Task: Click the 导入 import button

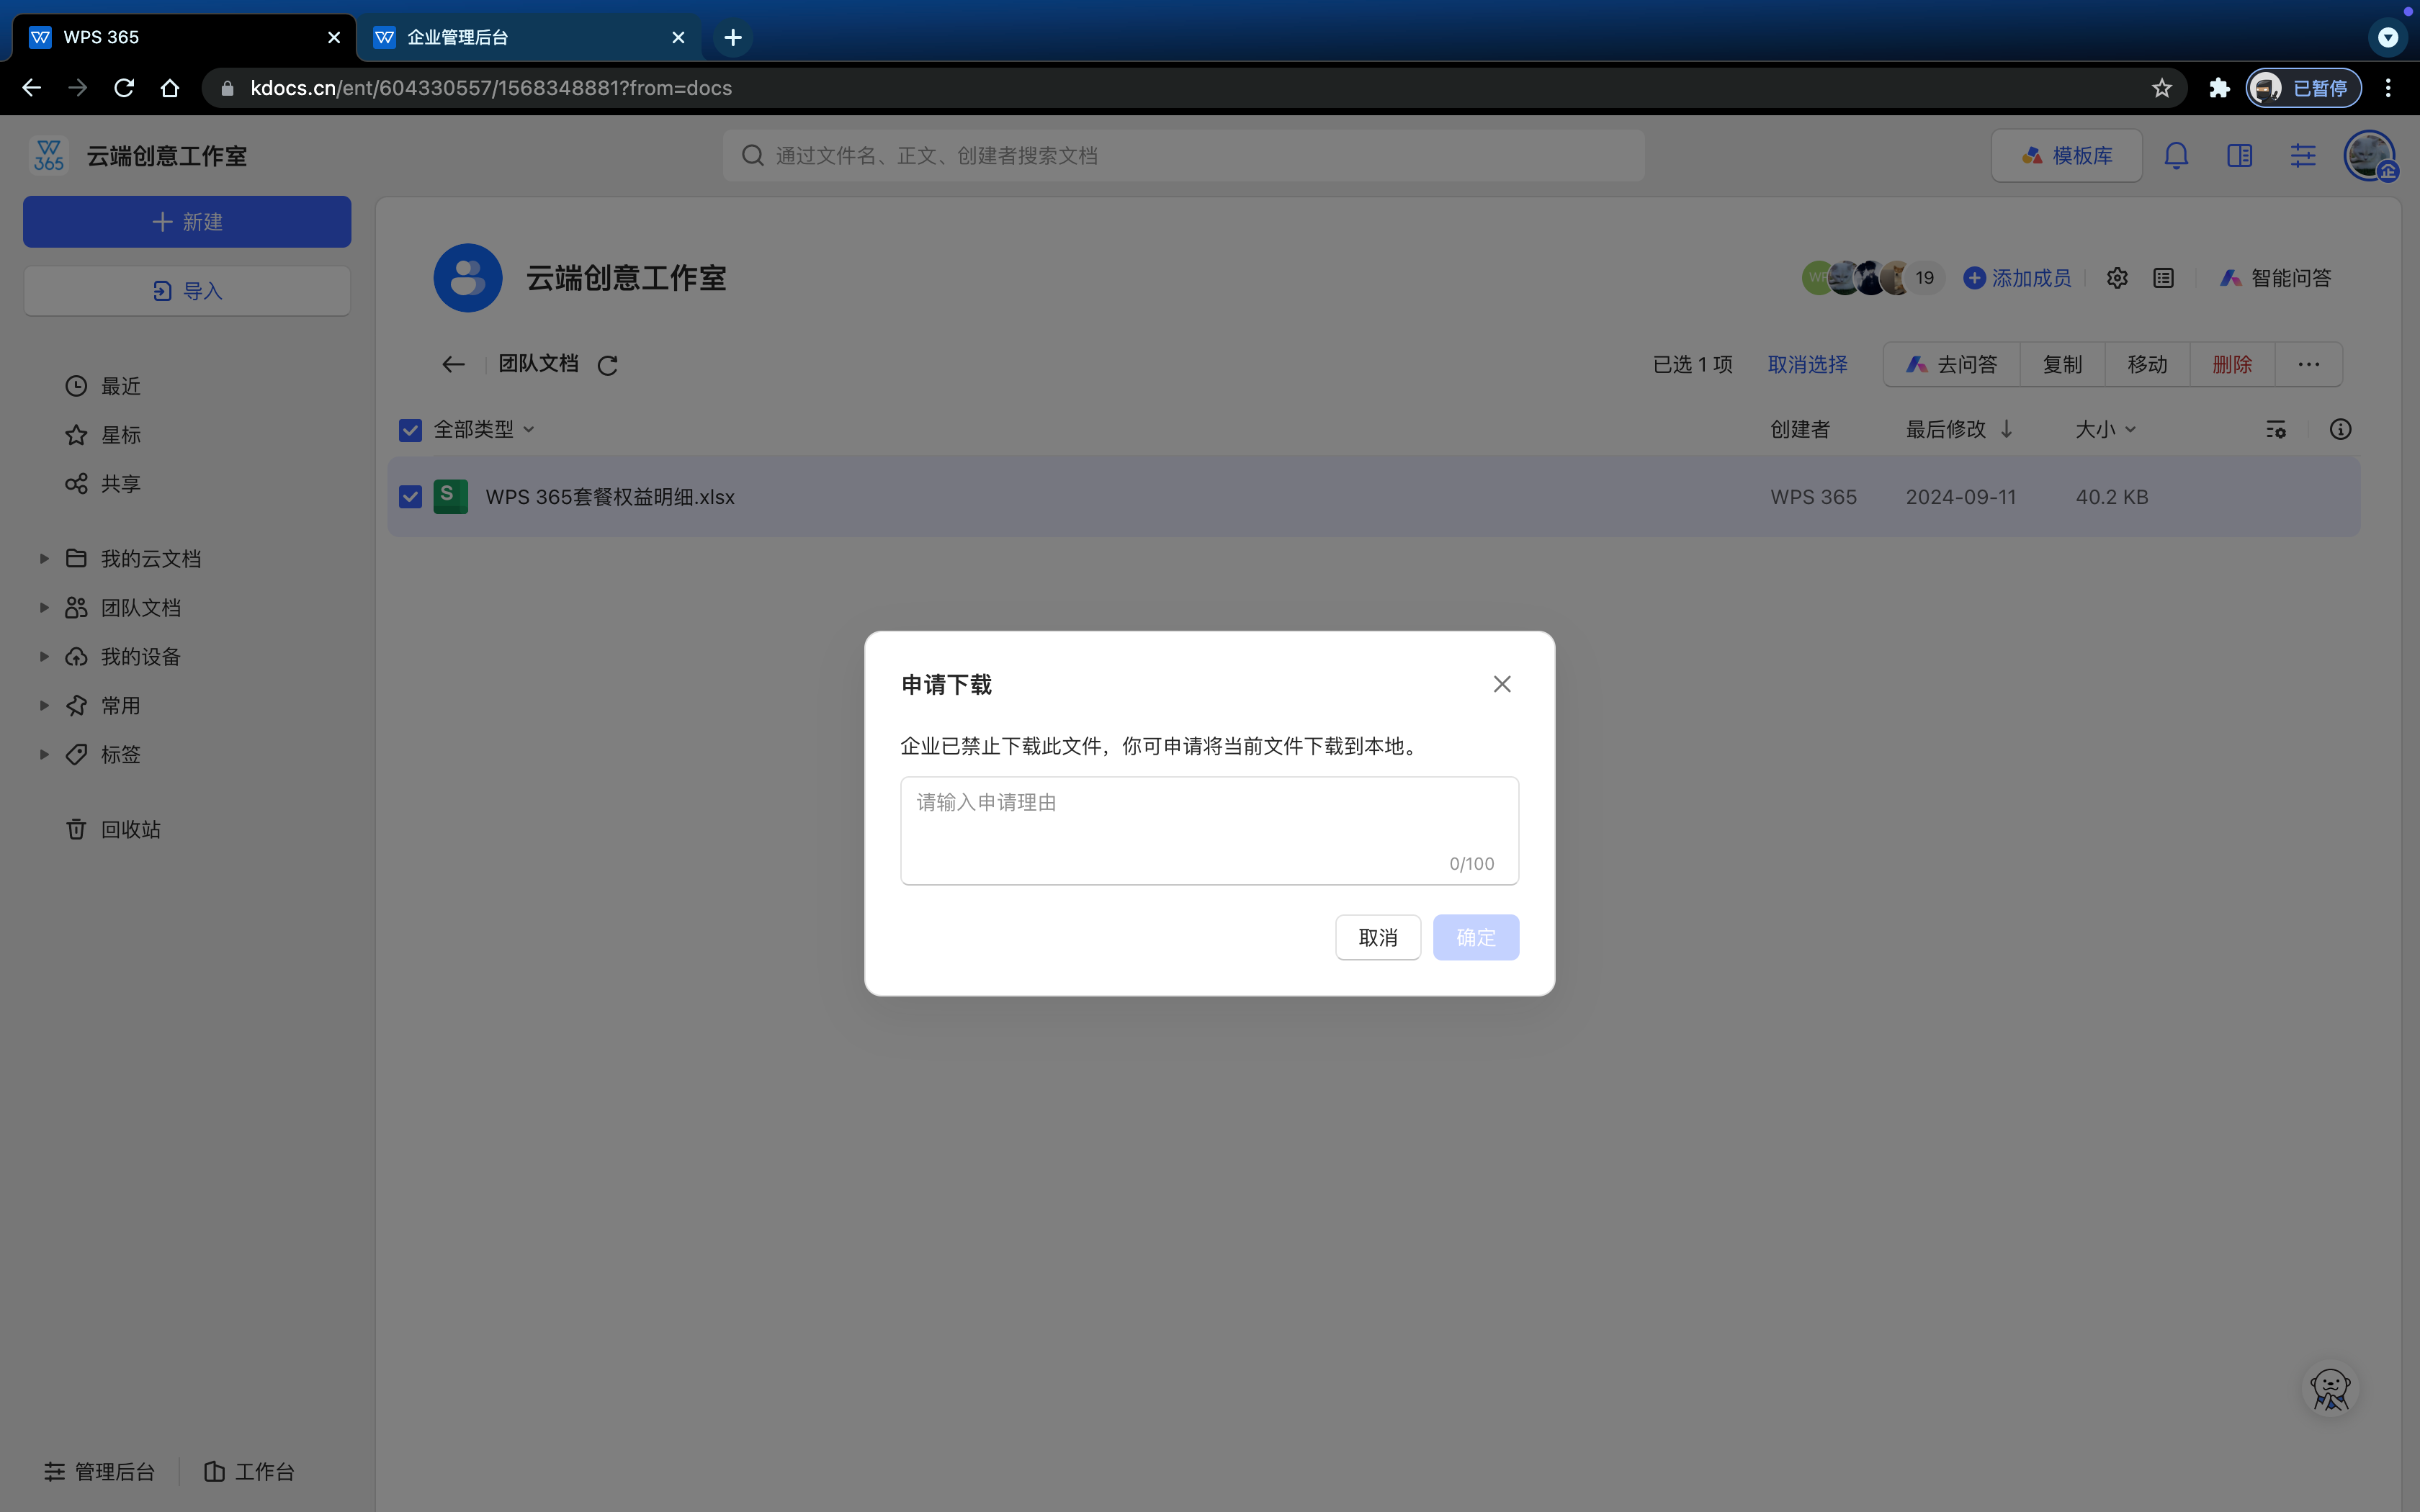Action: 187,291
